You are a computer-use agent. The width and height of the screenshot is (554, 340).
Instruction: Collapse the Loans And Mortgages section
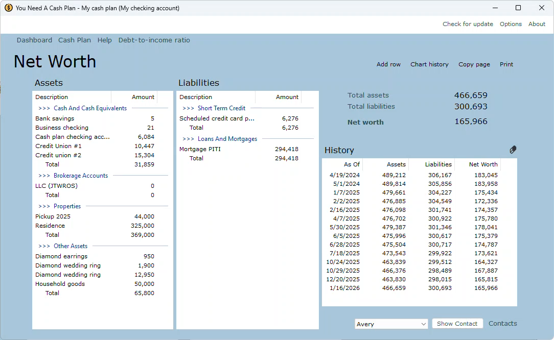227,139
